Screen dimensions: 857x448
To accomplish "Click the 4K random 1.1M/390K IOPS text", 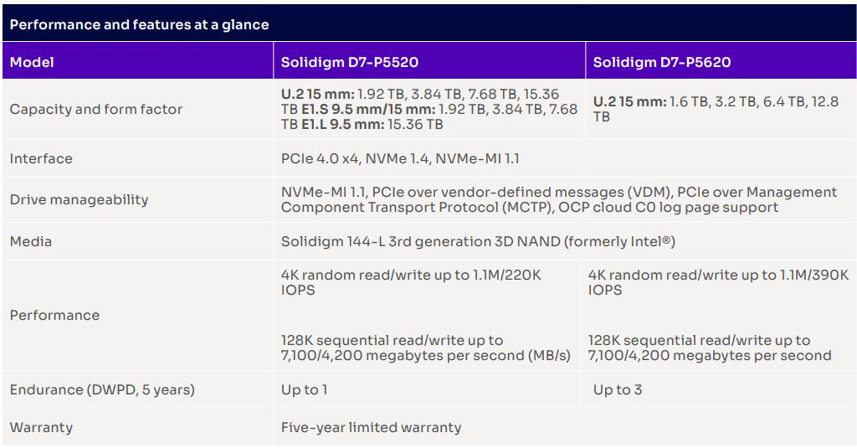I will [717, 282].
